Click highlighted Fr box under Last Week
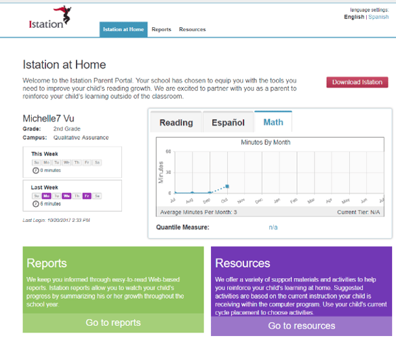The height and width of the screenshot is (338, 396). coord(87,196)
